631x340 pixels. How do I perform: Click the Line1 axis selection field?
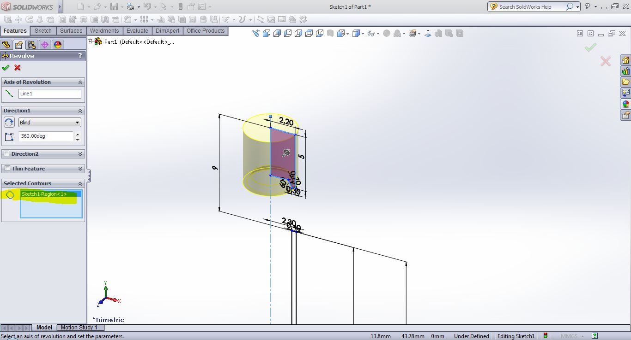pyautogui.click(x=50, y=94)
